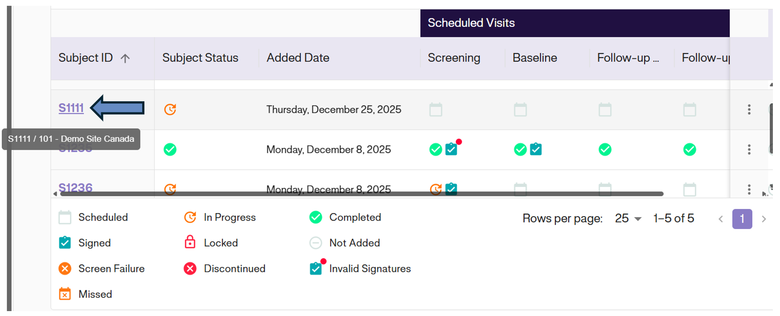Open the S1111 subject link

(x=71, y=108)
